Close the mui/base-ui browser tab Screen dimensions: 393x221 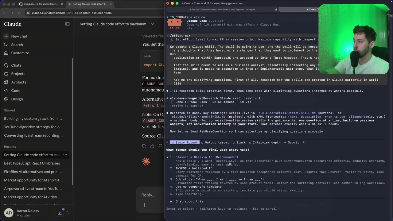(x=62, y=4)
